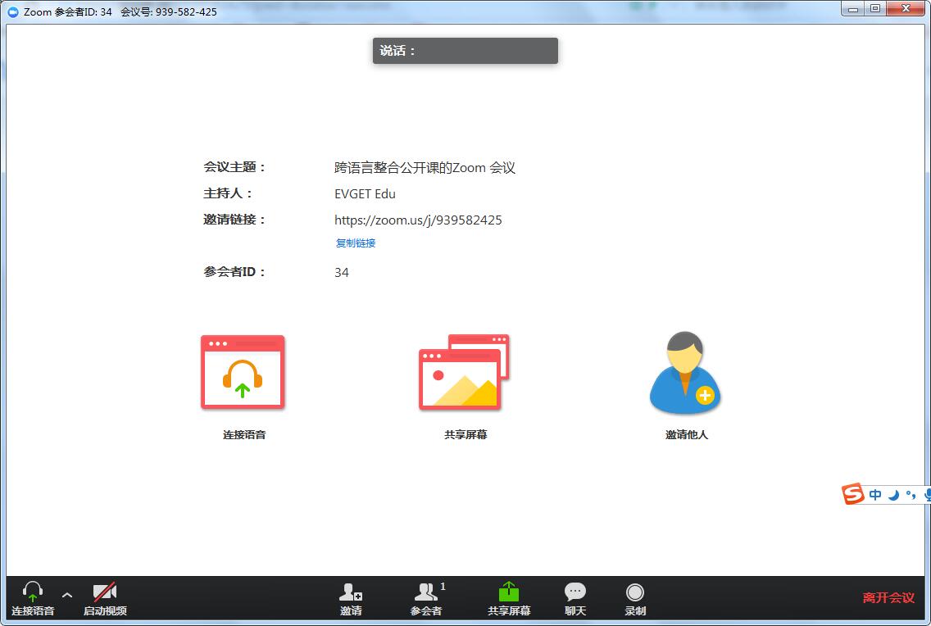This screenshot has height=626, width=931.
Task: Click 离开会议 to leave meeting
Action: (888, 597)
